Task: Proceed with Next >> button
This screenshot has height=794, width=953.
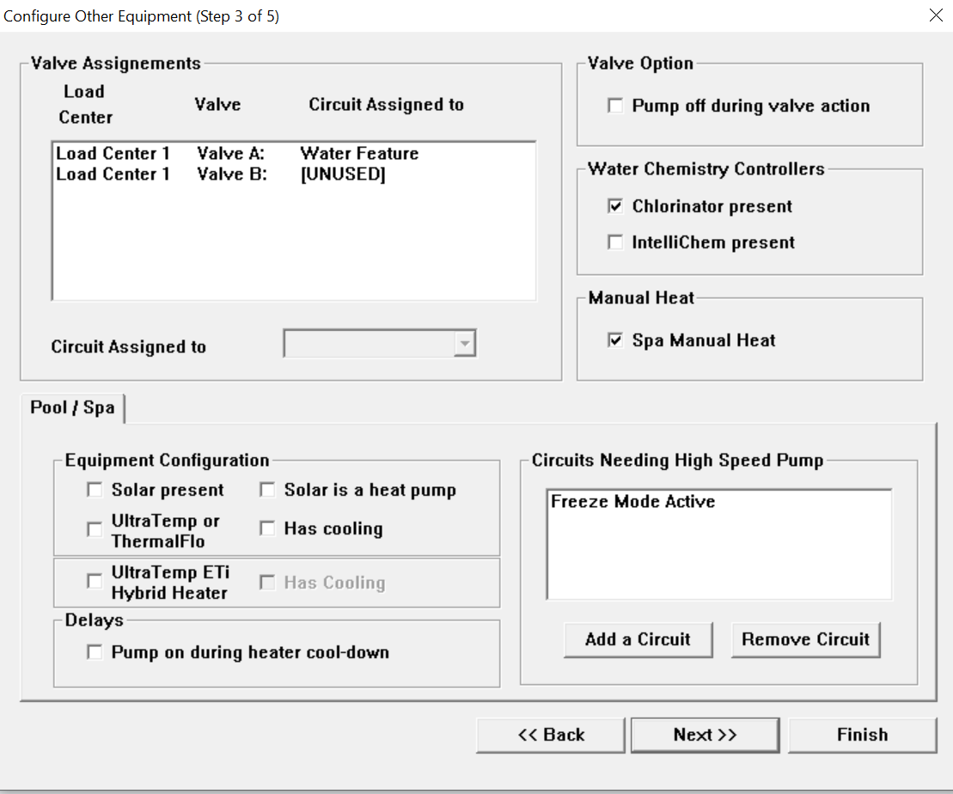Action: (x=705, y=735)
